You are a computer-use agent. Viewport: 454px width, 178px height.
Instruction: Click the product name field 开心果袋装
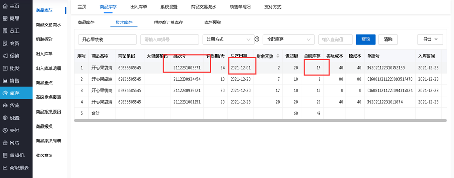(108, 39)
